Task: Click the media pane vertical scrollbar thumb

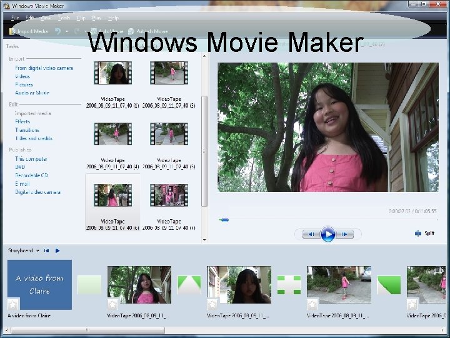Action: pyautogui.click(x=204, y=151)
